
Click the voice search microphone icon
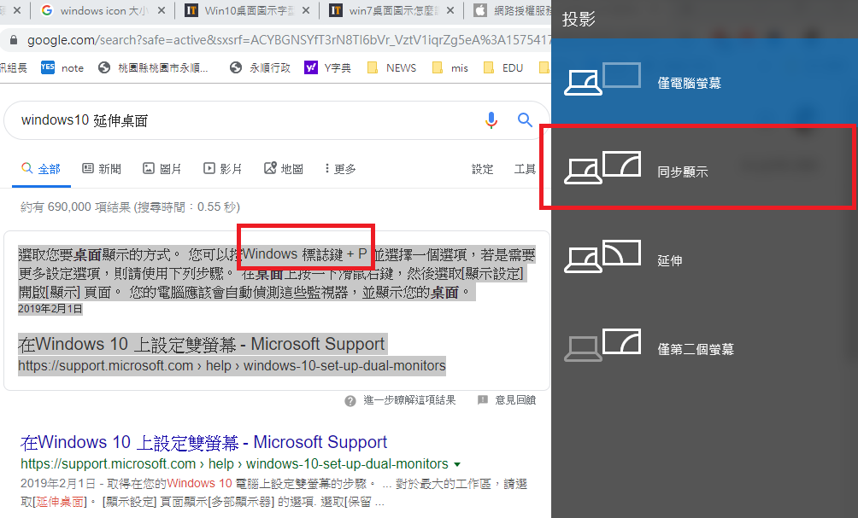[x=491, y=119]
